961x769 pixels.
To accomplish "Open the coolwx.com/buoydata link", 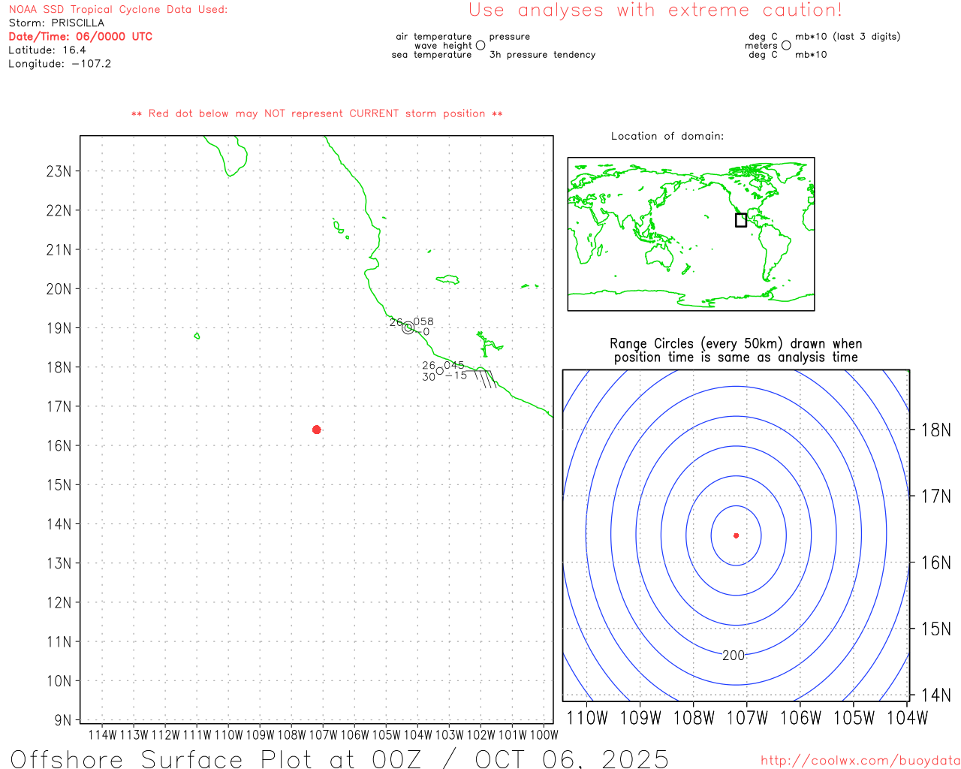I will 860,761.
